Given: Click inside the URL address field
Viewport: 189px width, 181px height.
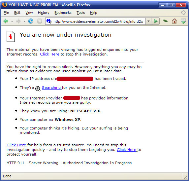Looking at the screenshot, I should [98, 21].
